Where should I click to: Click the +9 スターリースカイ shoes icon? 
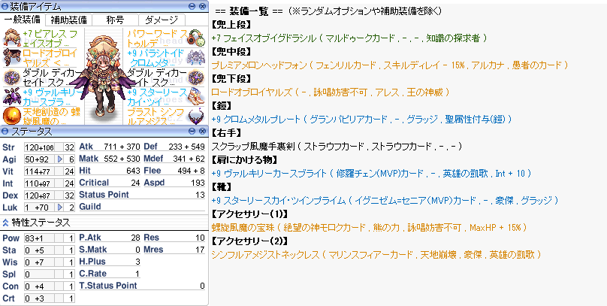[196, 96]
